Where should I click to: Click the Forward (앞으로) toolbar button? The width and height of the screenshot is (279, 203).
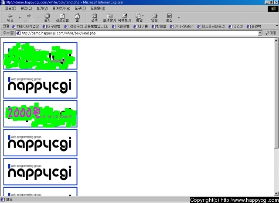point(29,18)
